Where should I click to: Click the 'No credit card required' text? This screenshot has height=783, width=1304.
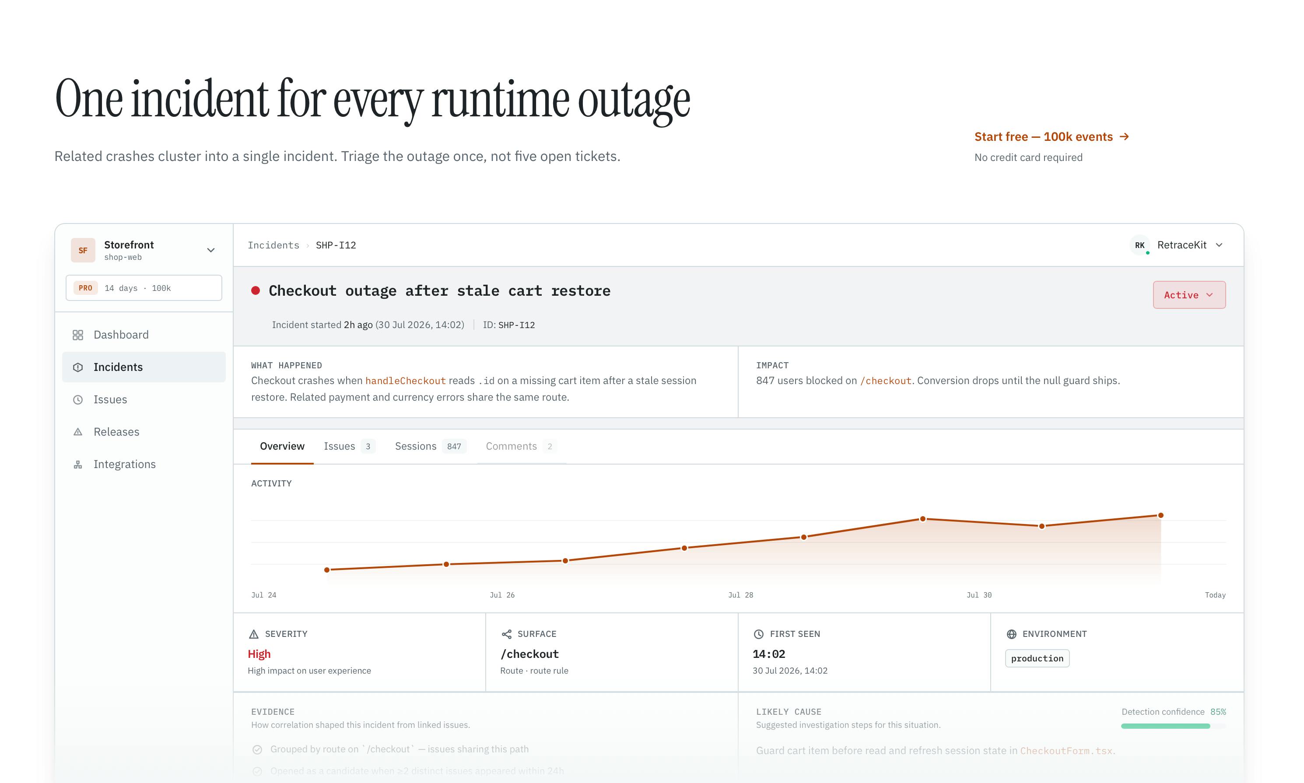(1028, 157)
